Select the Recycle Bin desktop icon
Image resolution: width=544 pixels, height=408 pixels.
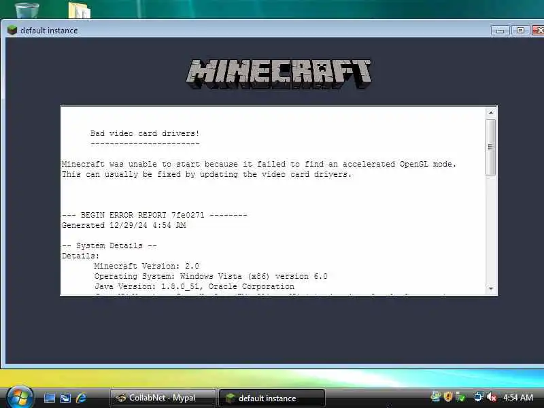click(x=27, y=10)
